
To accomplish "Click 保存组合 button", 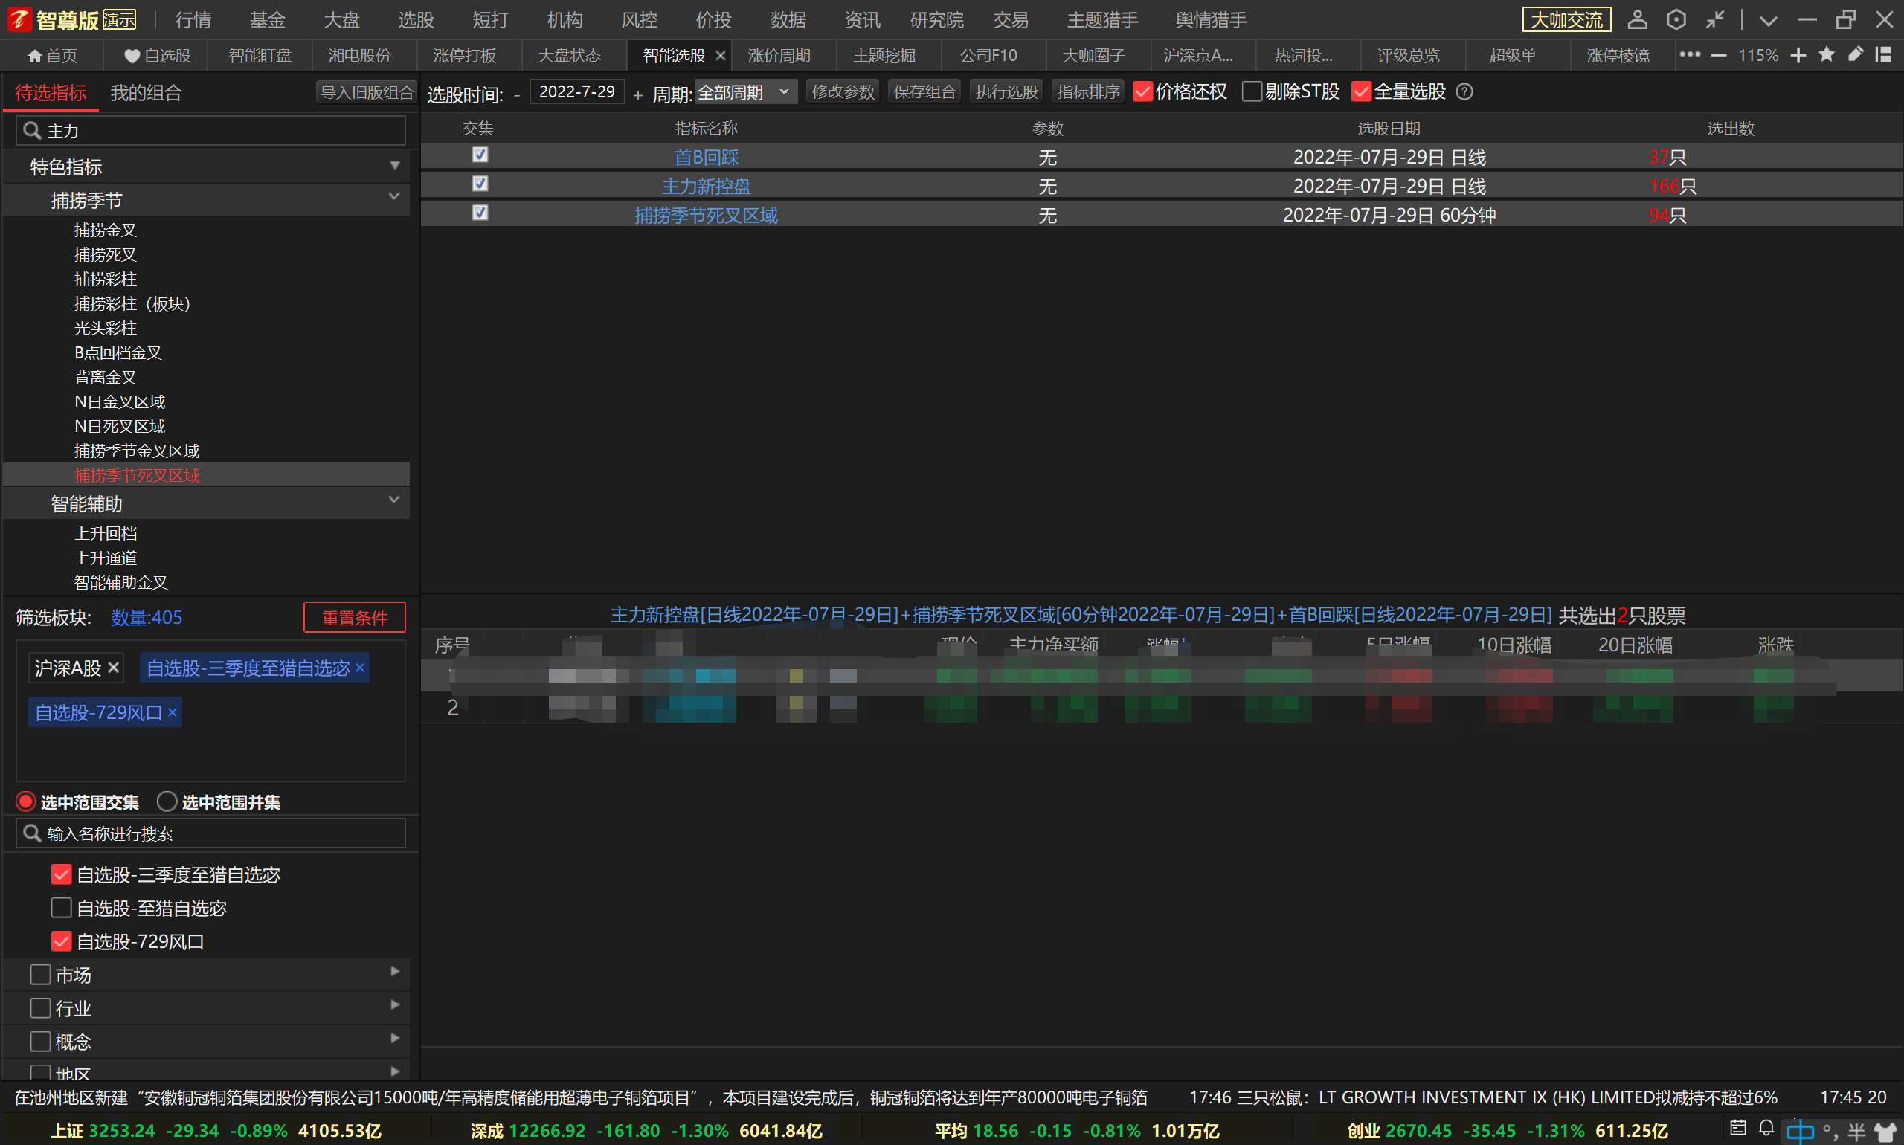I will click(924, 91).
